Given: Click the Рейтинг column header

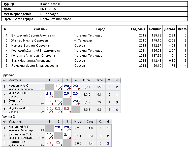Looking at the screenshot, I should pyautogui.click(x=155, y=29).
